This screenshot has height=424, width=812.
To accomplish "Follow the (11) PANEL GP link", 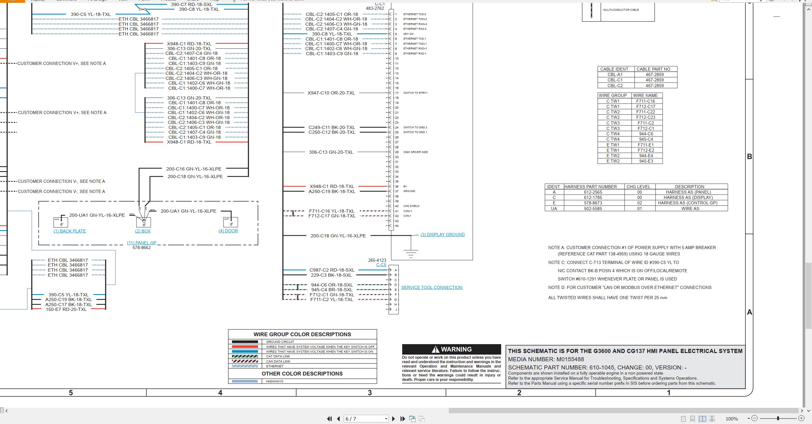I will pyautogui.click(x=142, y=243).
